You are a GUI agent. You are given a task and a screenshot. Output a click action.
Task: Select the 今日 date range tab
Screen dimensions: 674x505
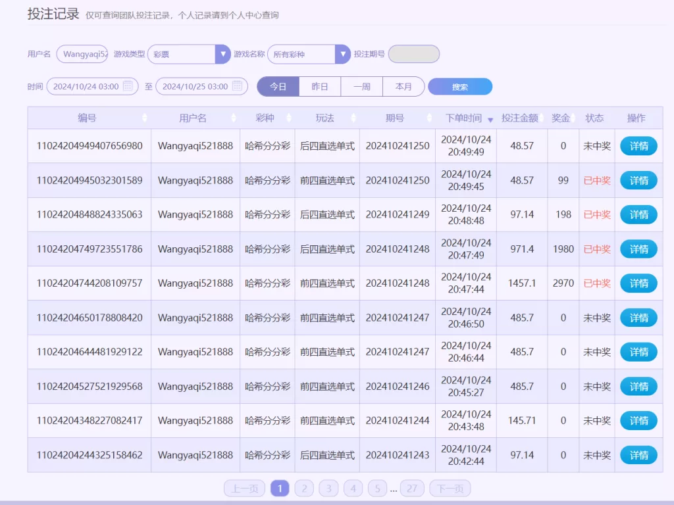pyautogui.click(x=278, y=86)
